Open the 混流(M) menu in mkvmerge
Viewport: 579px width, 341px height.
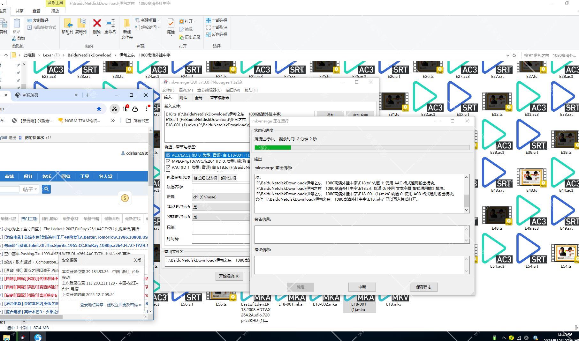186,90
